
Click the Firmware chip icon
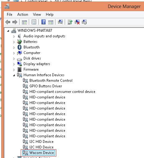point(20,69)
